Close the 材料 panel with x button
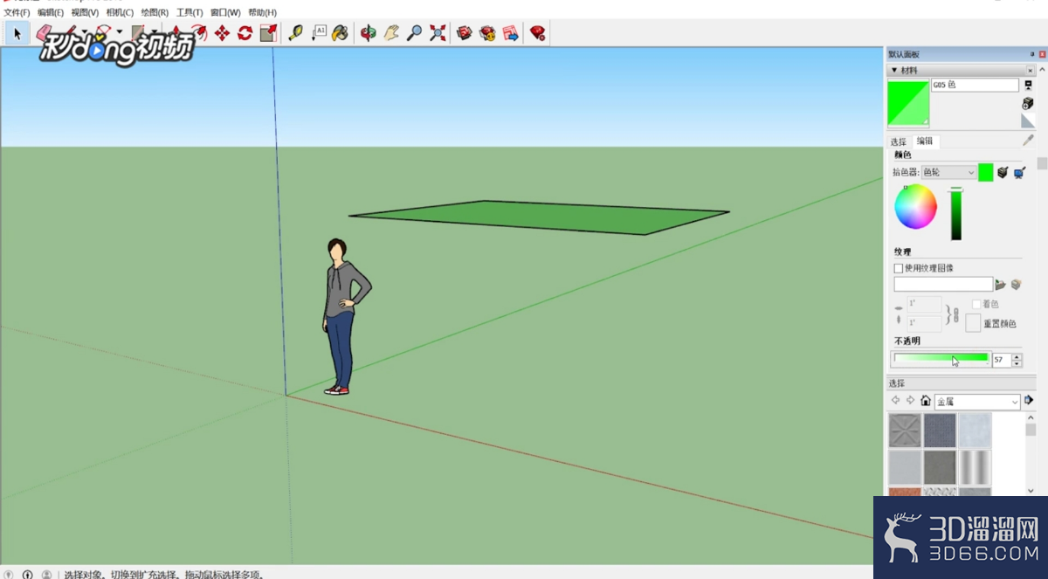Image resolution: width=1048 pixels, height=579 pixels. point(1031,71)
